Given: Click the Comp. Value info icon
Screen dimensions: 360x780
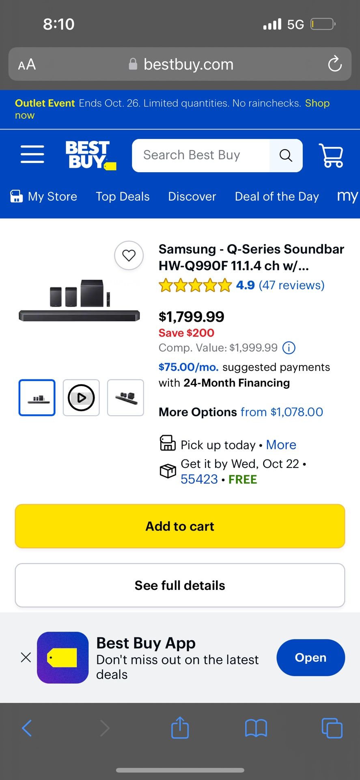Looking at the screenshot, I should click(288, 348).
